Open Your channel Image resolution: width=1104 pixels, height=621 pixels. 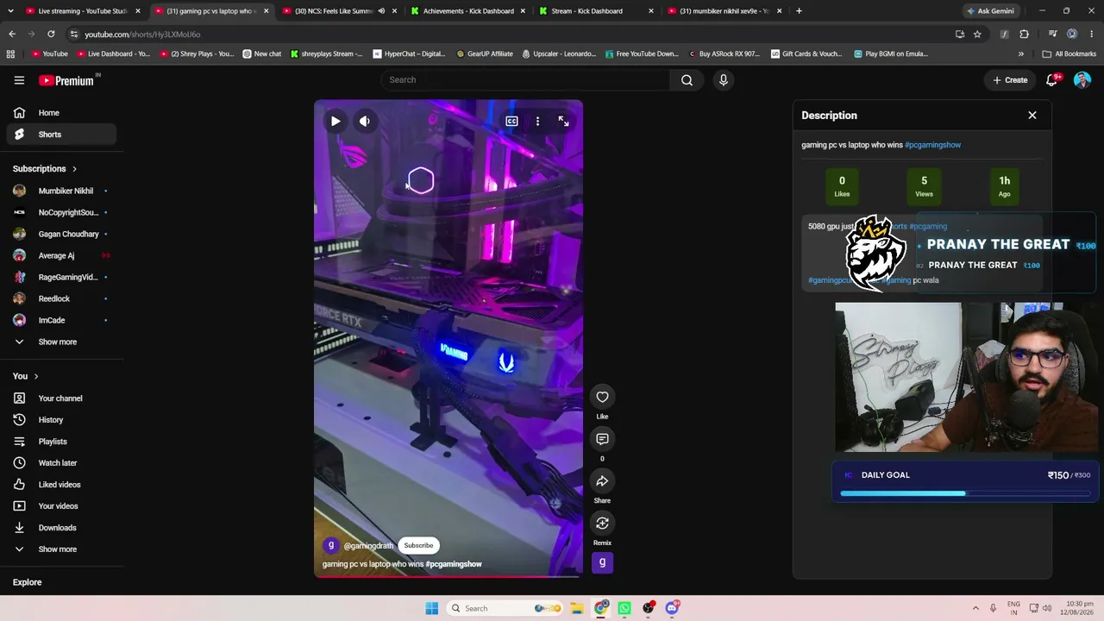[61, 398]
